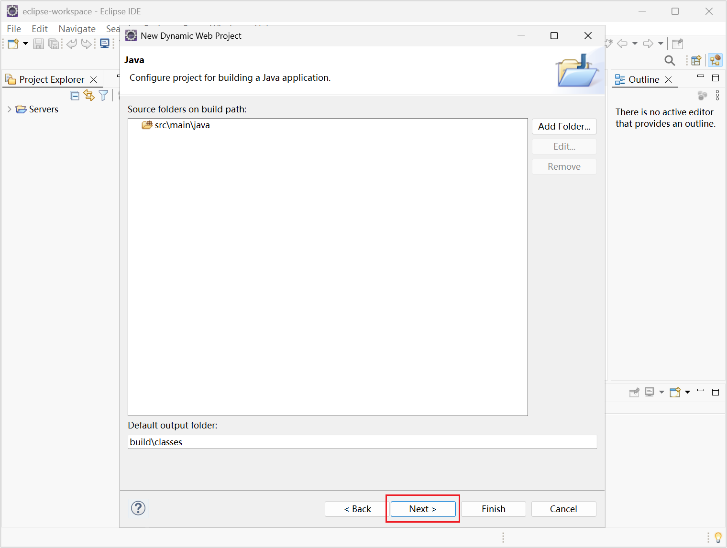Open the Outline view three-dot menu
This screenshot has width=727, height=548.
click(x=717, y=96)
